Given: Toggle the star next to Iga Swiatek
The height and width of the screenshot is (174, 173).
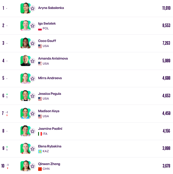Looking at the screenshot, I should coord(33,26).
